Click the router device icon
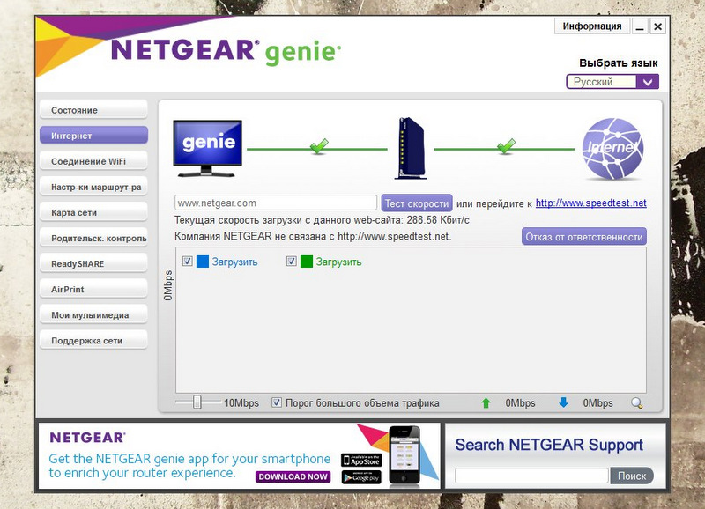The width and height of the screenshot is (705, 509). [x=411, y=148]
